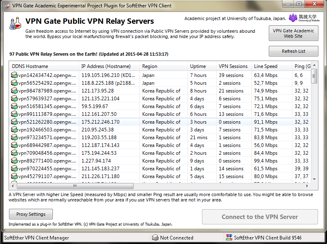327x244 pixels.
Task: Sort by VPN Sessions column header
Action: [x=234, y=66]
